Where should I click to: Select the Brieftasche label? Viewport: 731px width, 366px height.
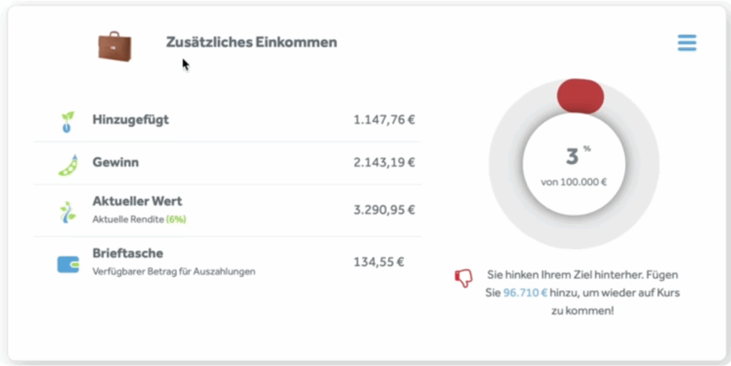click(128, 253)
